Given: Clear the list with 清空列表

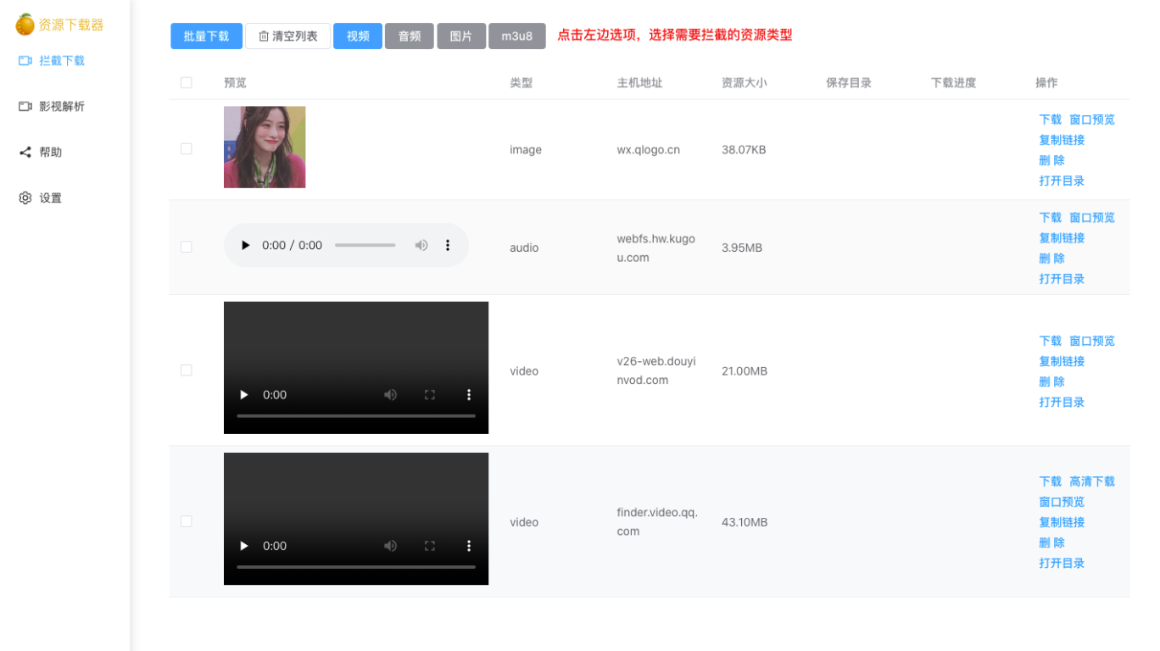Looking at the screenshot, I should [287, 36].
